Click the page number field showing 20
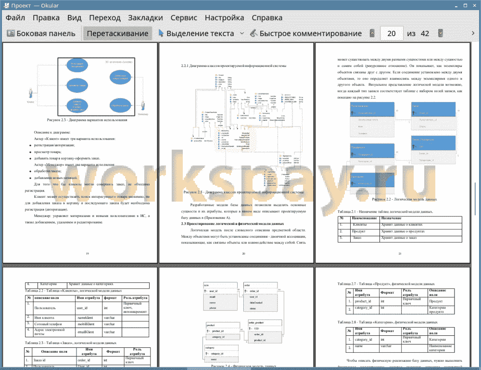The width and height of the screenshot is (481, 370). pos(392,34)
